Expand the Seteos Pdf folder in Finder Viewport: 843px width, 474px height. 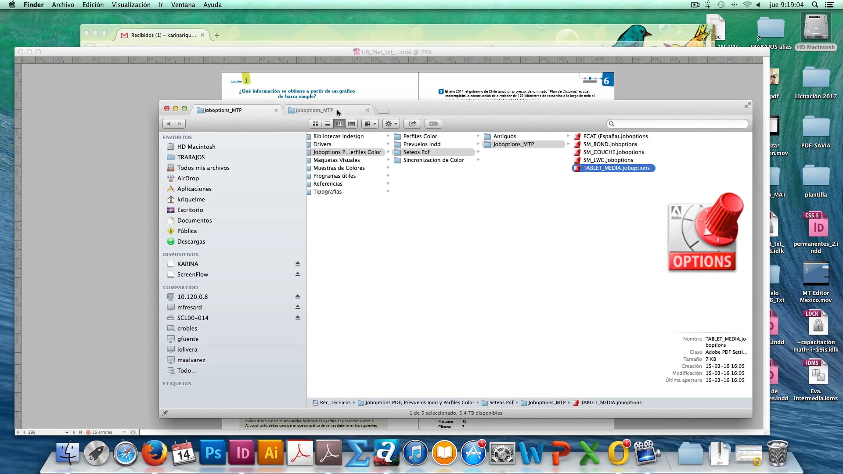(x=478, y=151)
